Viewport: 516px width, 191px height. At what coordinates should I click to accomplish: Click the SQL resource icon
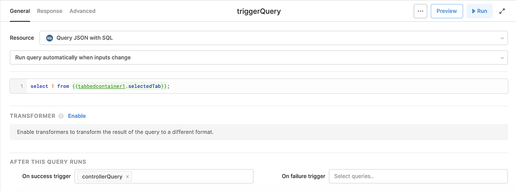tap(50, 38)
